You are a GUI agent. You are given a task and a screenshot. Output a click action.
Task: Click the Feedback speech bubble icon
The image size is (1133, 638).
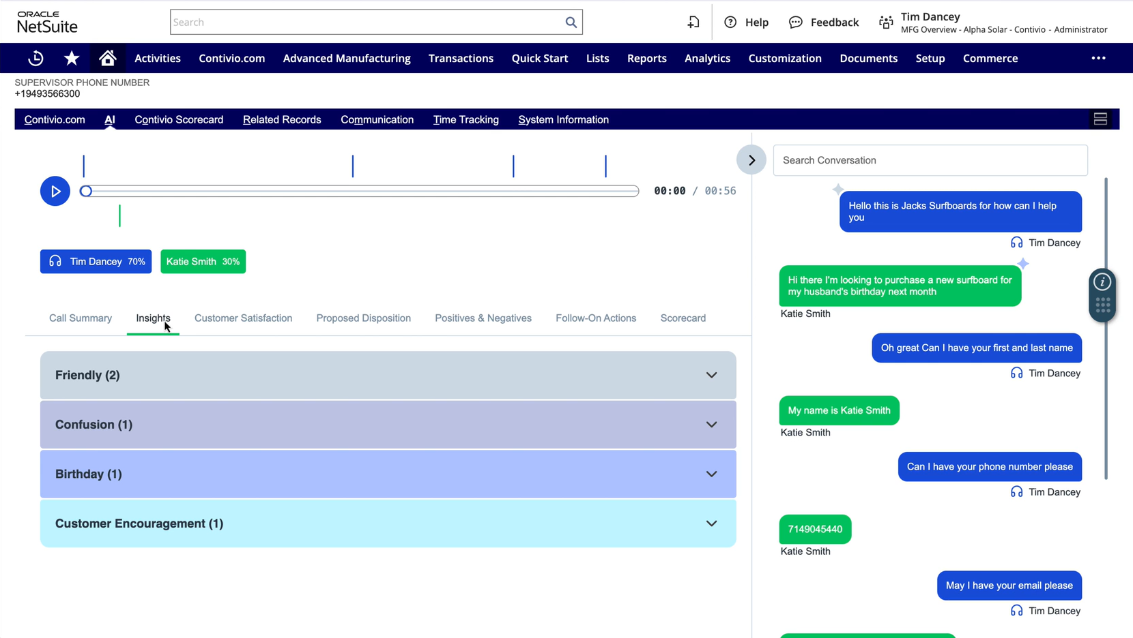point(795,22)
